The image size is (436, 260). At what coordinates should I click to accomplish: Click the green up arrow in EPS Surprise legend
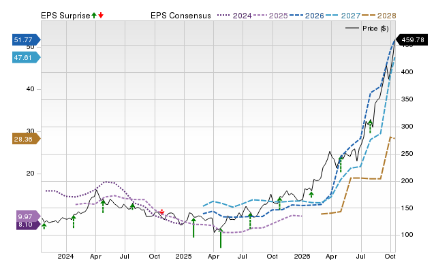94,16
